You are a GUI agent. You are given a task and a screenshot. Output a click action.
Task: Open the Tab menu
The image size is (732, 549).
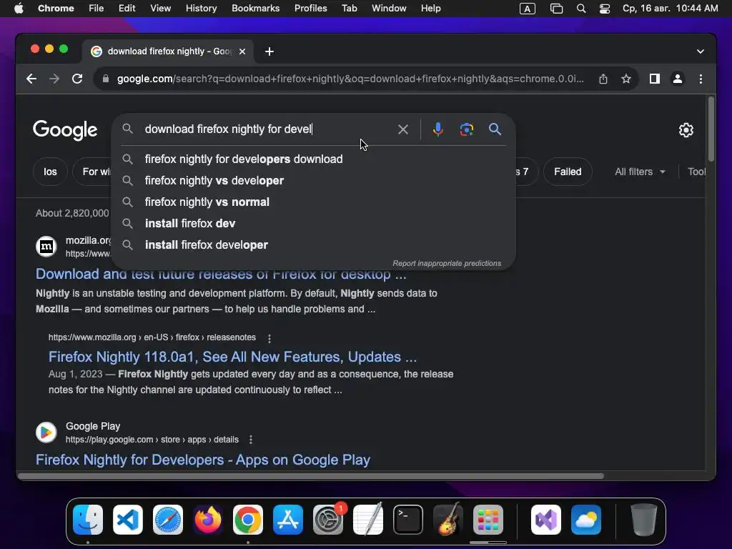[349, 9]
